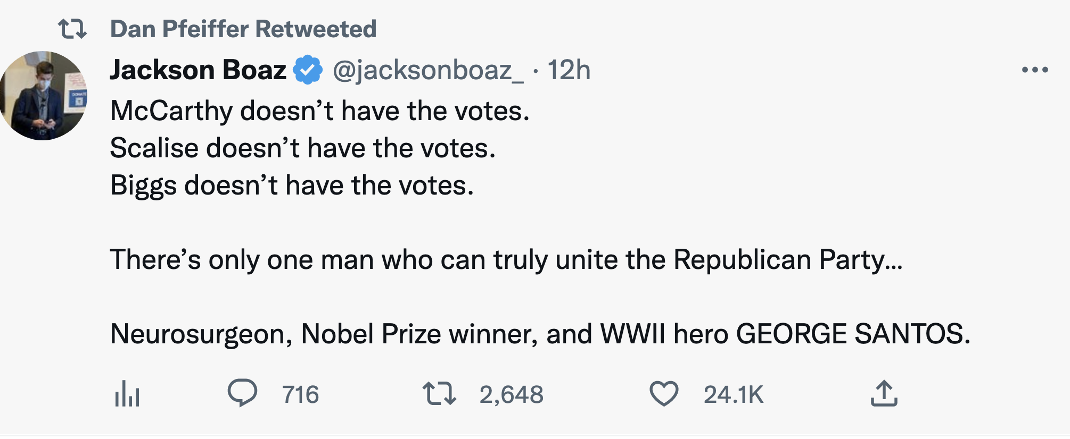Click the line mentioning GEORGE SANTOS
This screenshot has width=1070, height=439.
point(540,334)
